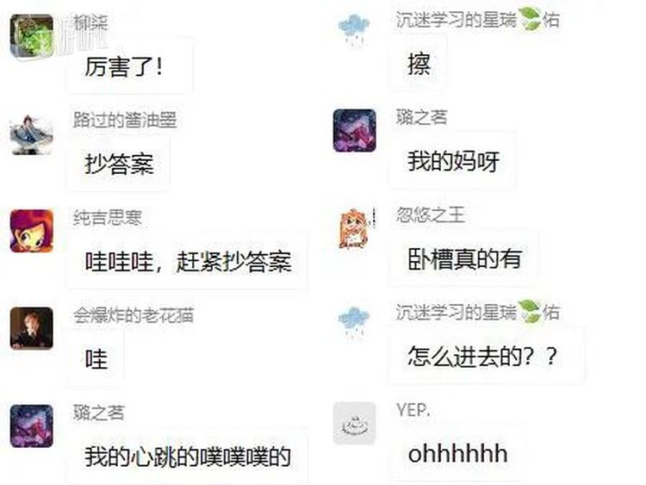This screenshot has width=646, height=485.
Task: Open the orange hamster avatar of 忽悠之王
Action: (x=355, y=228)
